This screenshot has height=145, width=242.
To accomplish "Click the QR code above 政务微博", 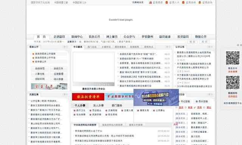I will pos(233,58).
